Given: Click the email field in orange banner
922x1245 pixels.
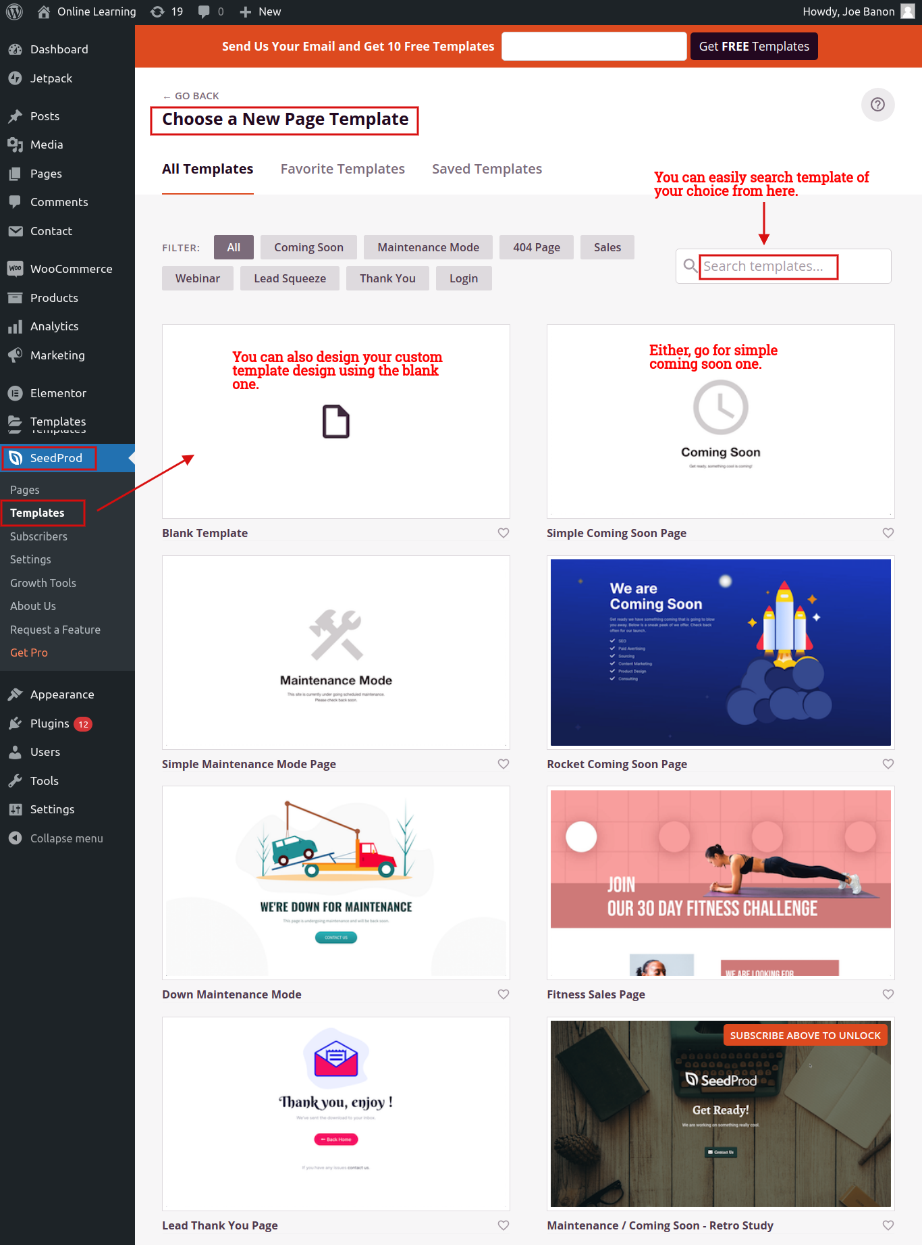Looking at the screenshot, I should pyautogui.click(x=594, y=46).
